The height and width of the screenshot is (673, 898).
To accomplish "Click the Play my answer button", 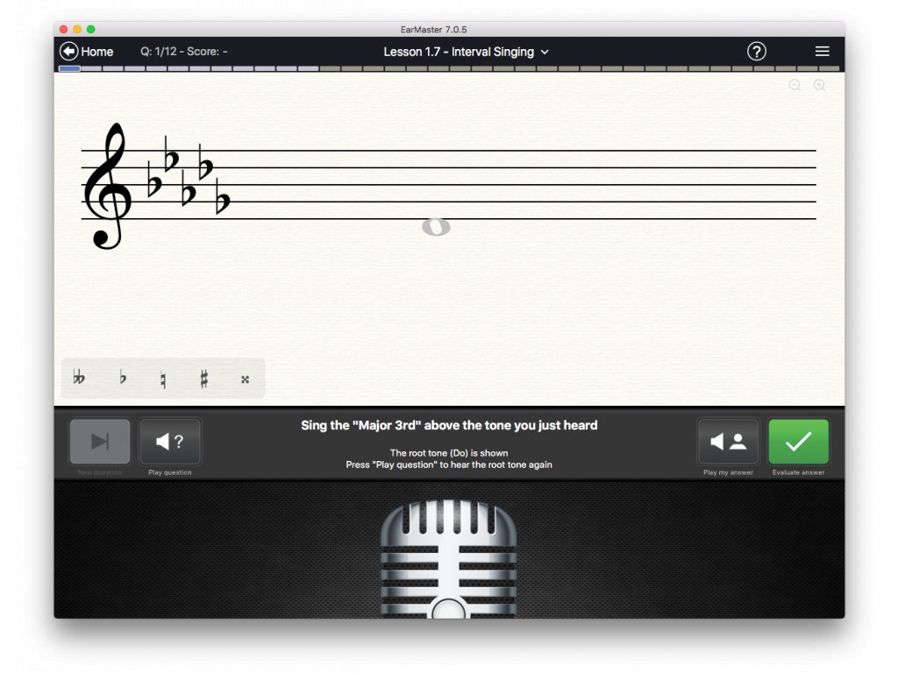I will 728,442.
